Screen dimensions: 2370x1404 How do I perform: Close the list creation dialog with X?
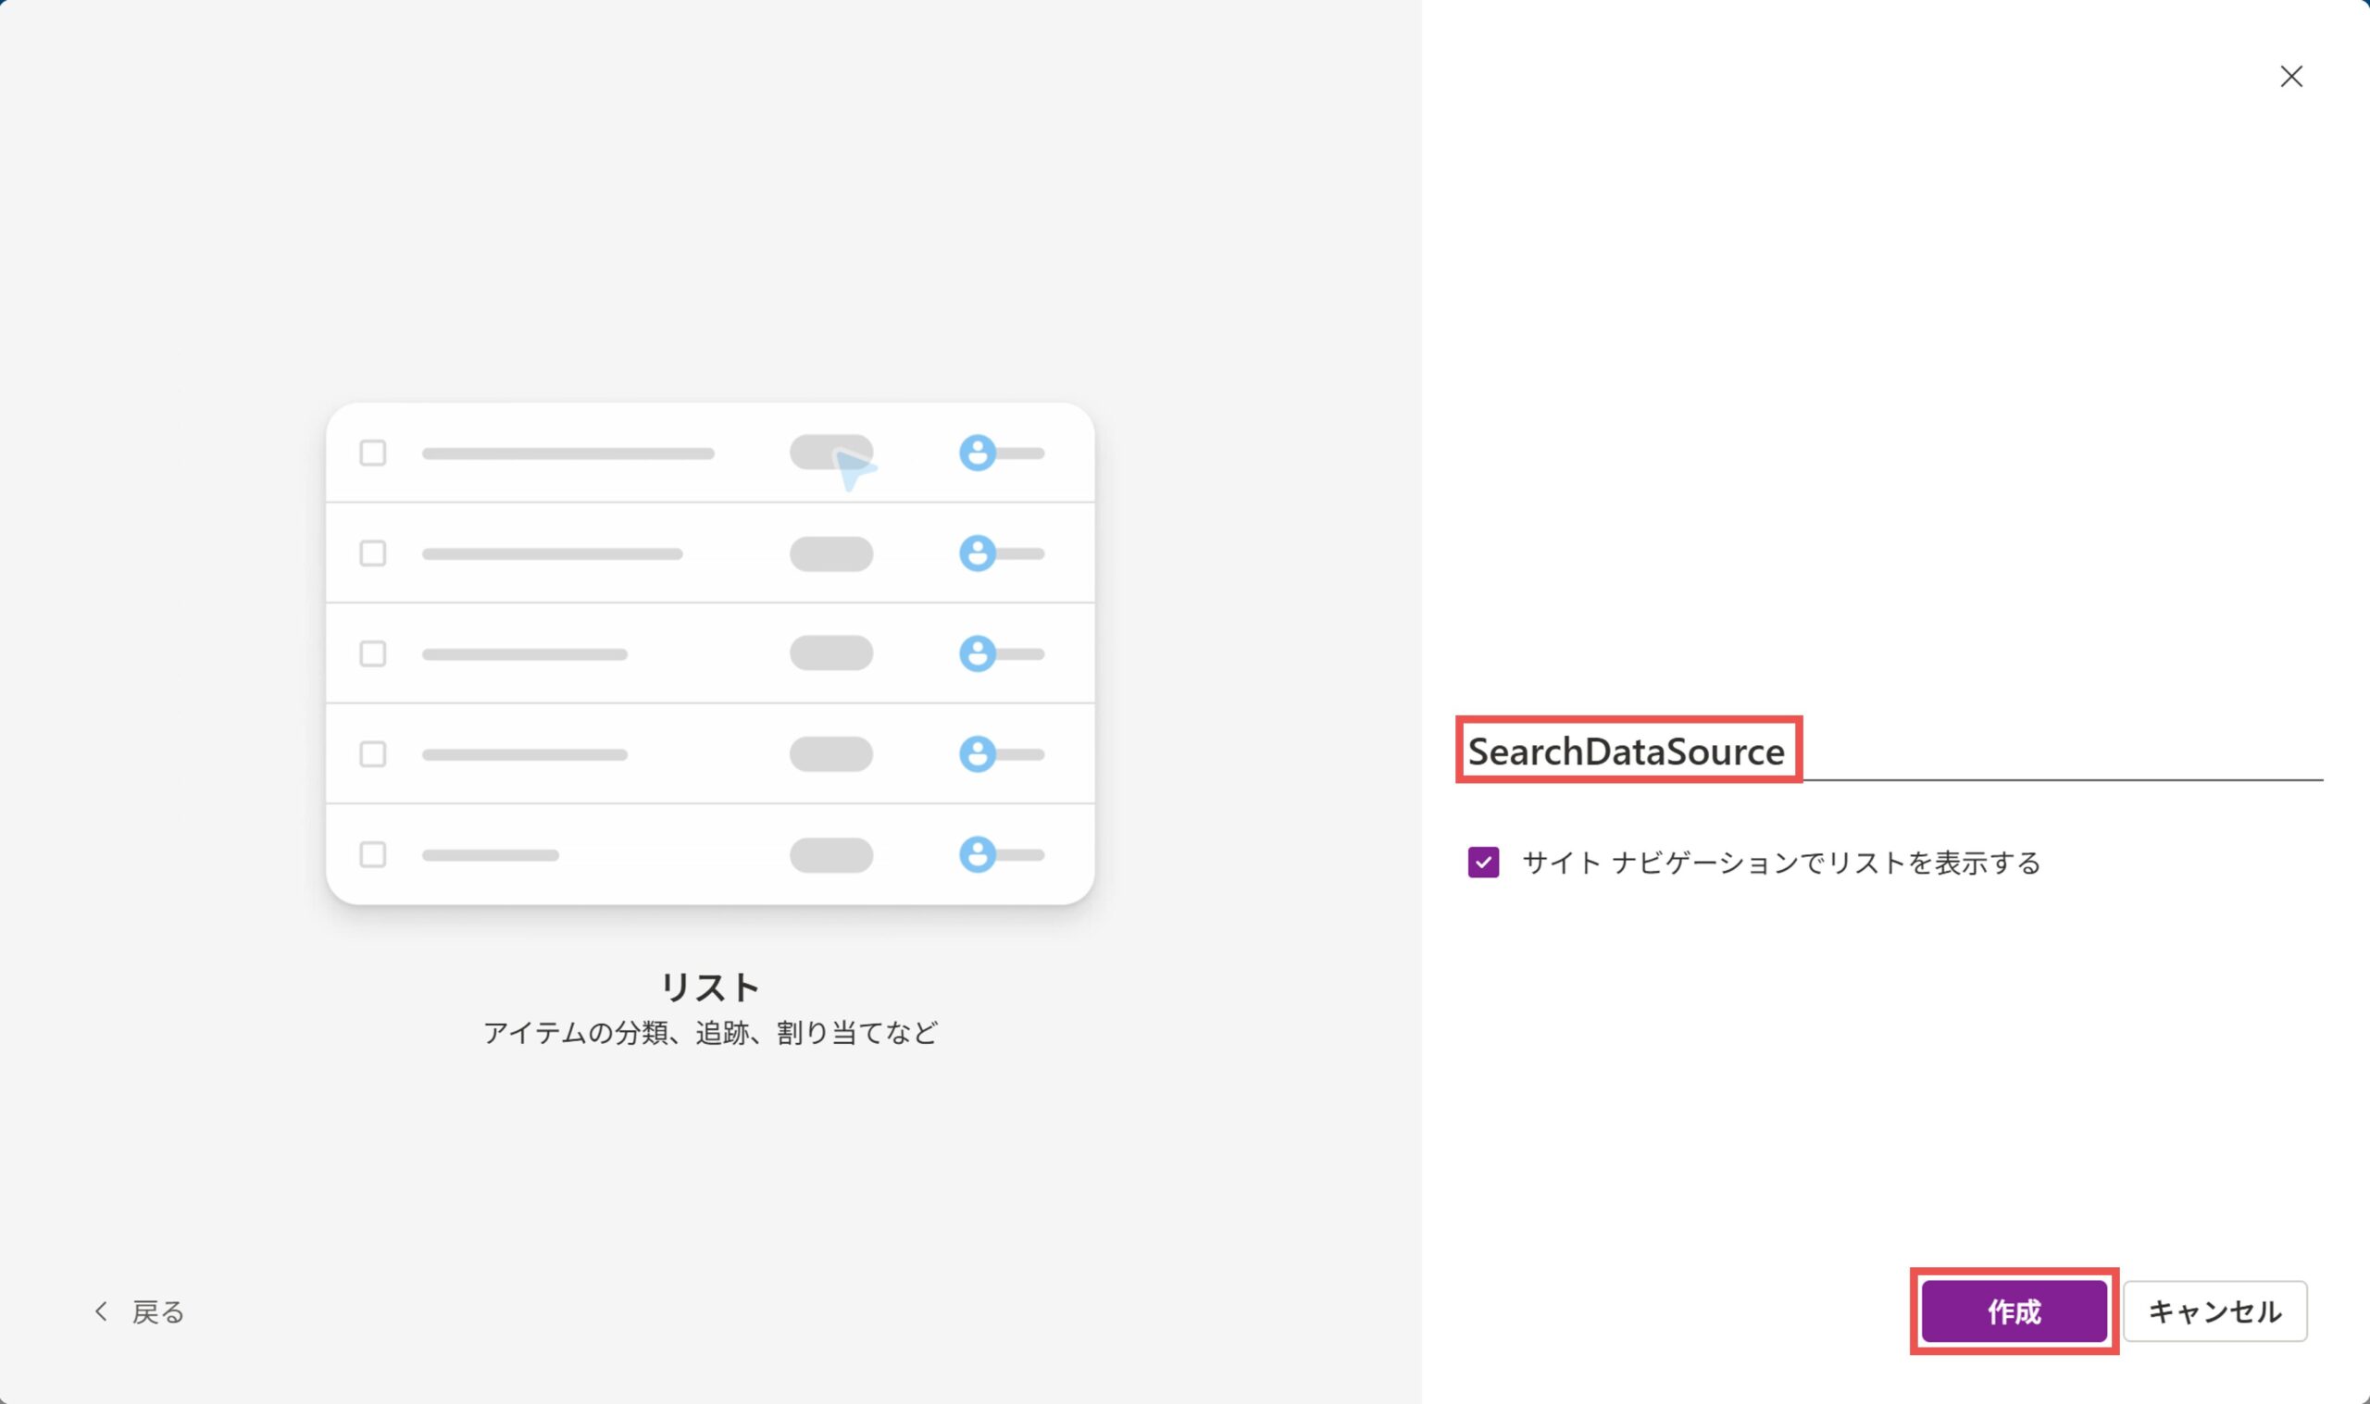pyautogui.click(x=2290, y=77)
